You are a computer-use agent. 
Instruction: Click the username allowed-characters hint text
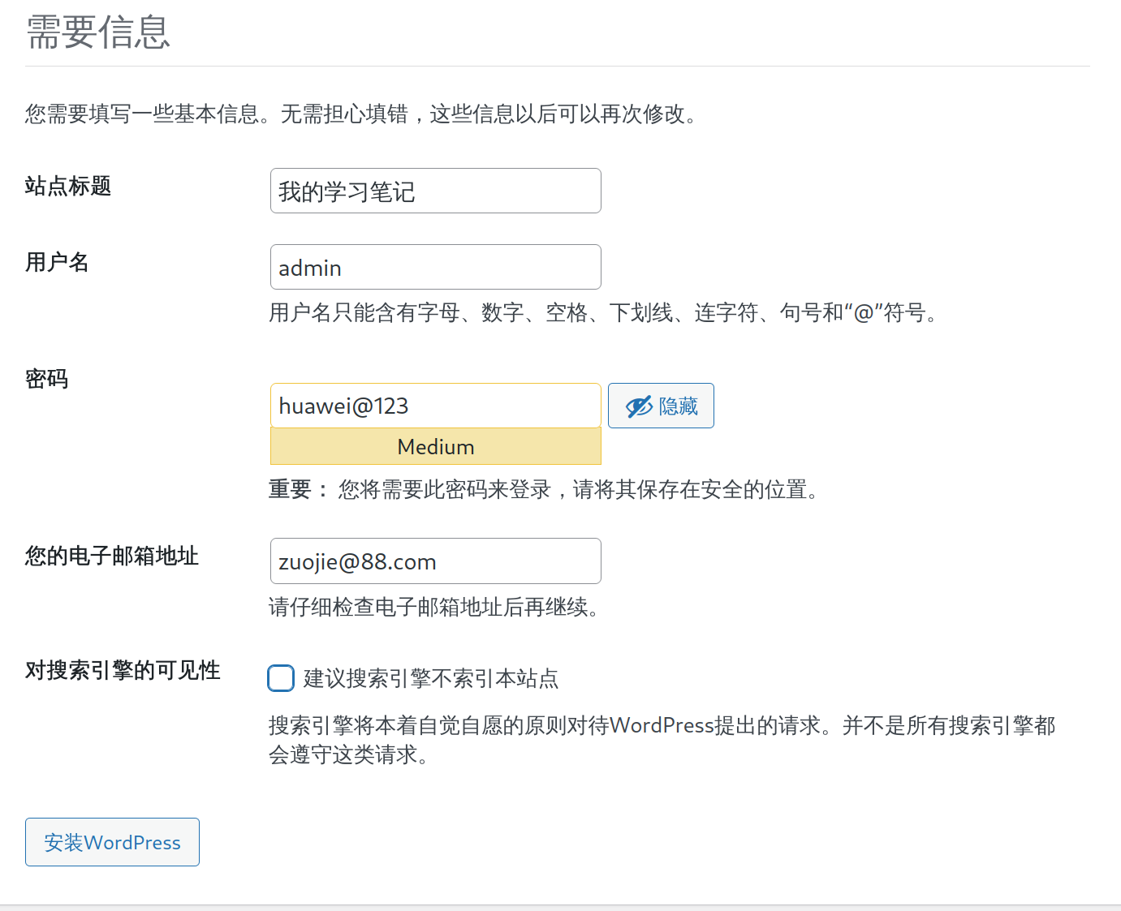[604, 313]
